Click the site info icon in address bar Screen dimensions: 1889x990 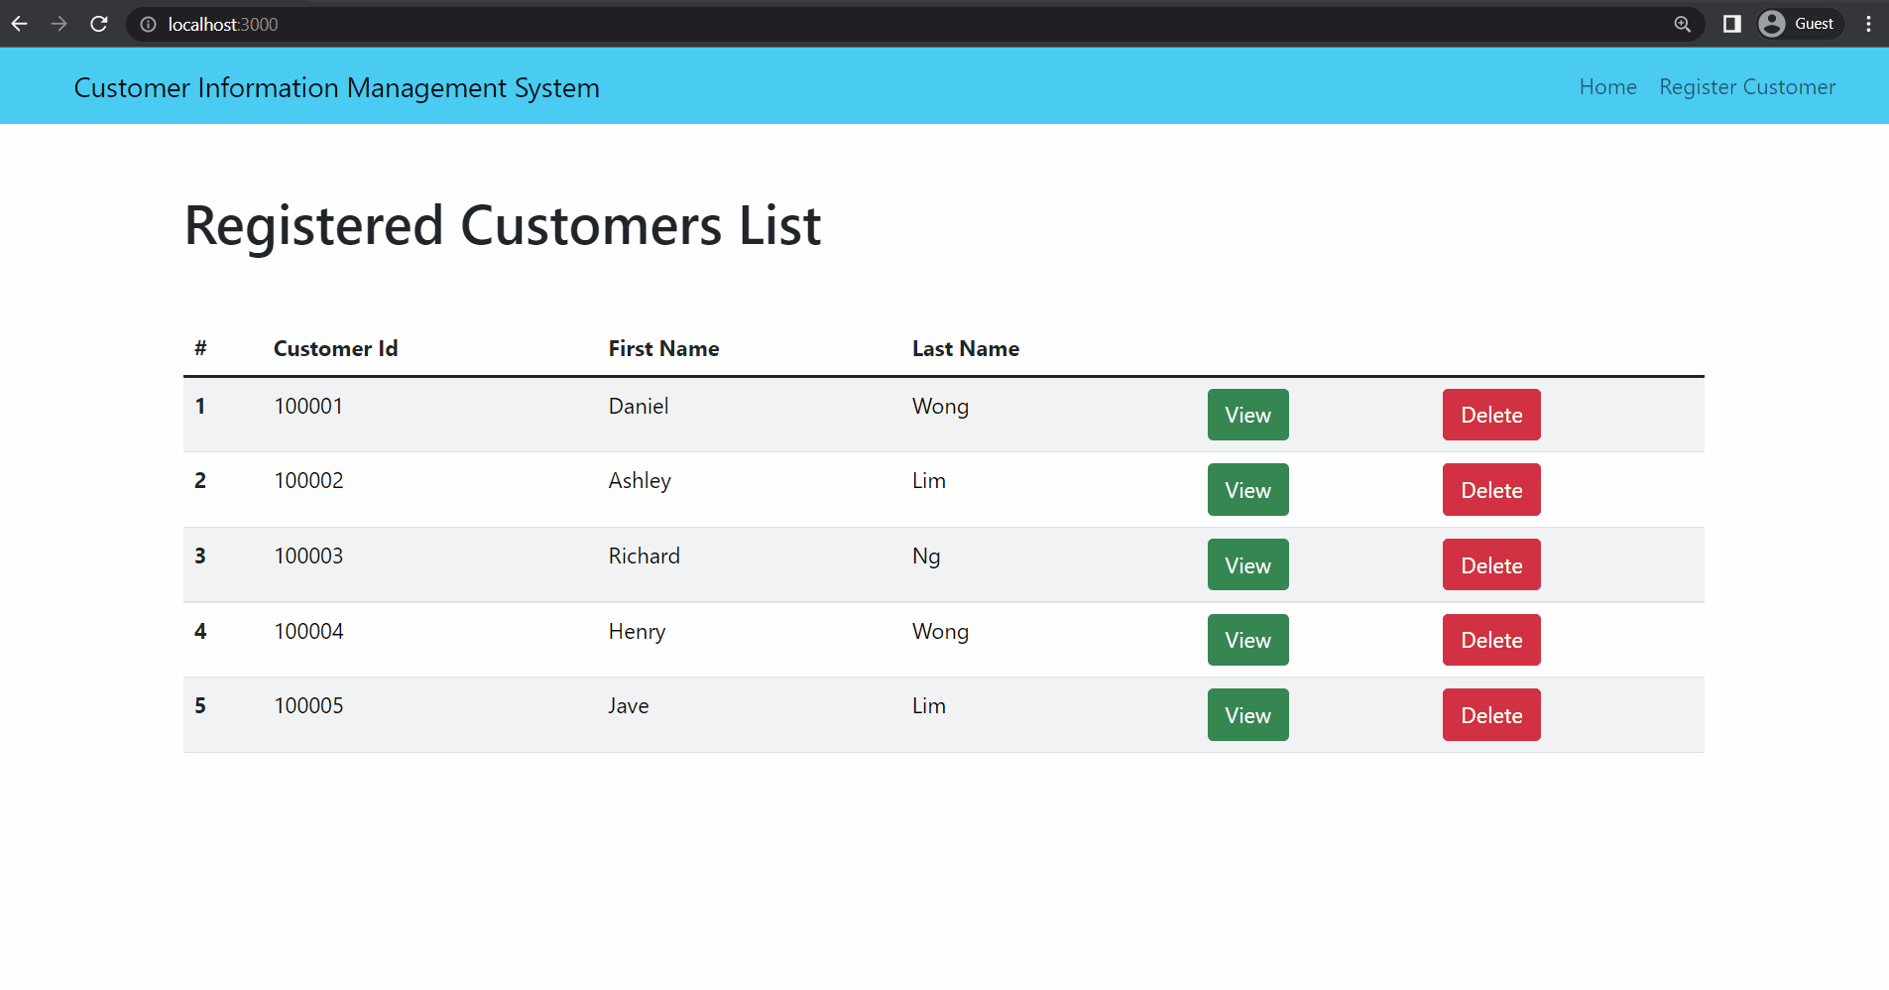click(148, 24)
